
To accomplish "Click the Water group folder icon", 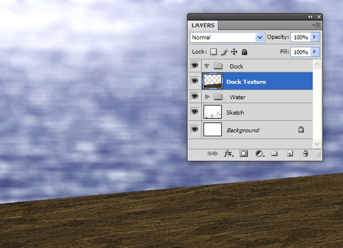I will (218, 96).
